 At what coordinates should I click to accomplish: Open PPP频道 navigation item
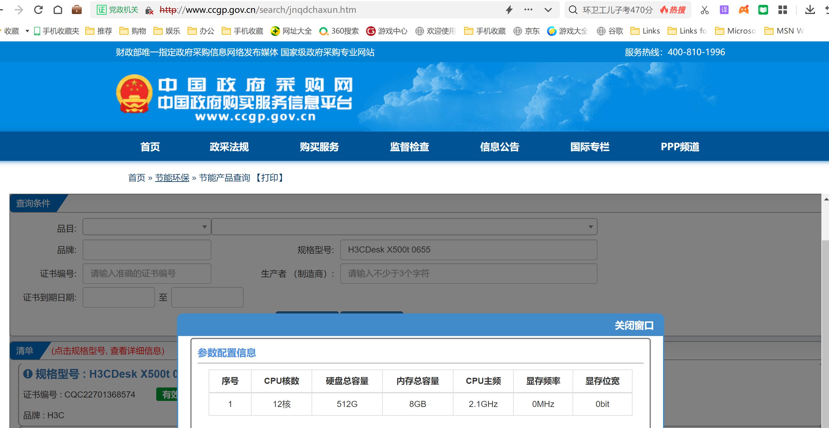click(x=680, y=147)
